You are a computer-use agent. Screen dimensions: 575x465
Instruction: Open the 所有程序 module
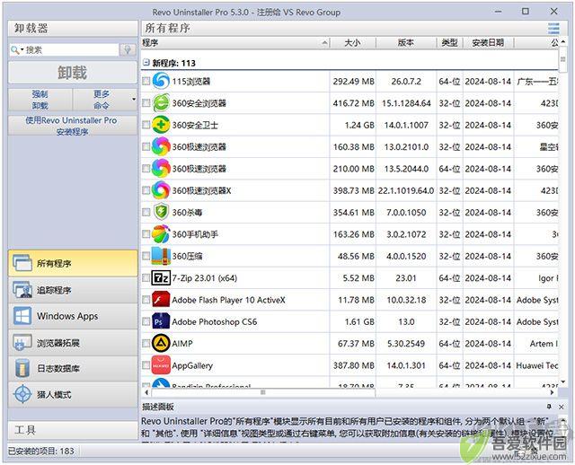[73, 263]
